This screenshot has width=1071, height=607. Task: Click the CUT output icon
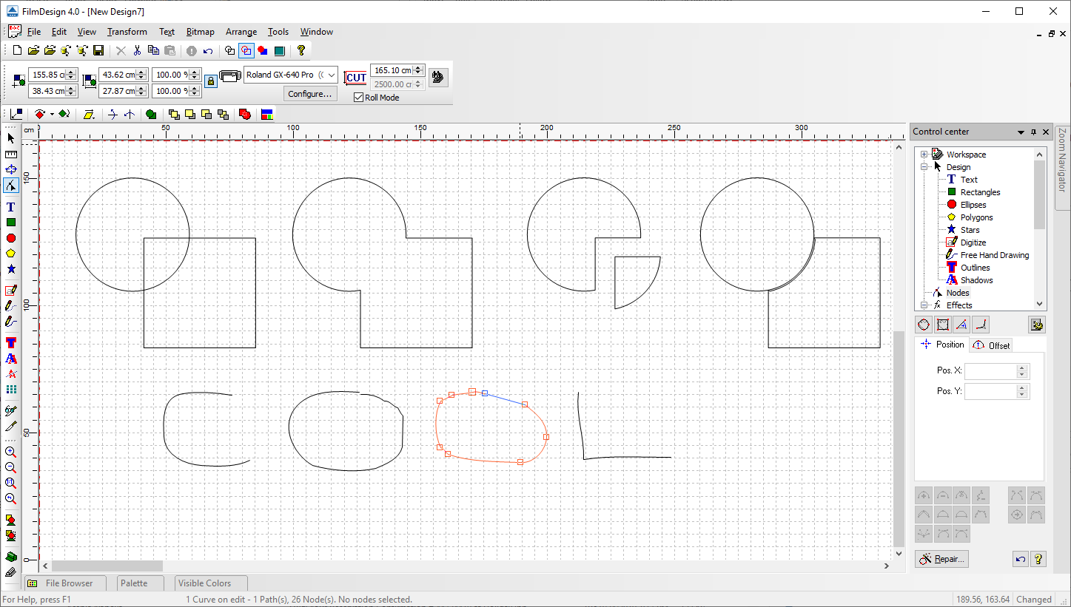pos(356,77)
